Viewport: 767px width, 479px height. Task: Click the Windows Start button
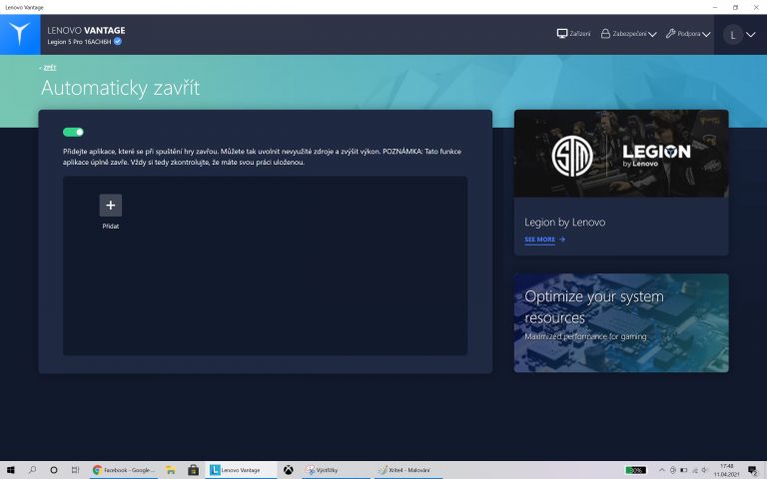click(x=11, y=470)
